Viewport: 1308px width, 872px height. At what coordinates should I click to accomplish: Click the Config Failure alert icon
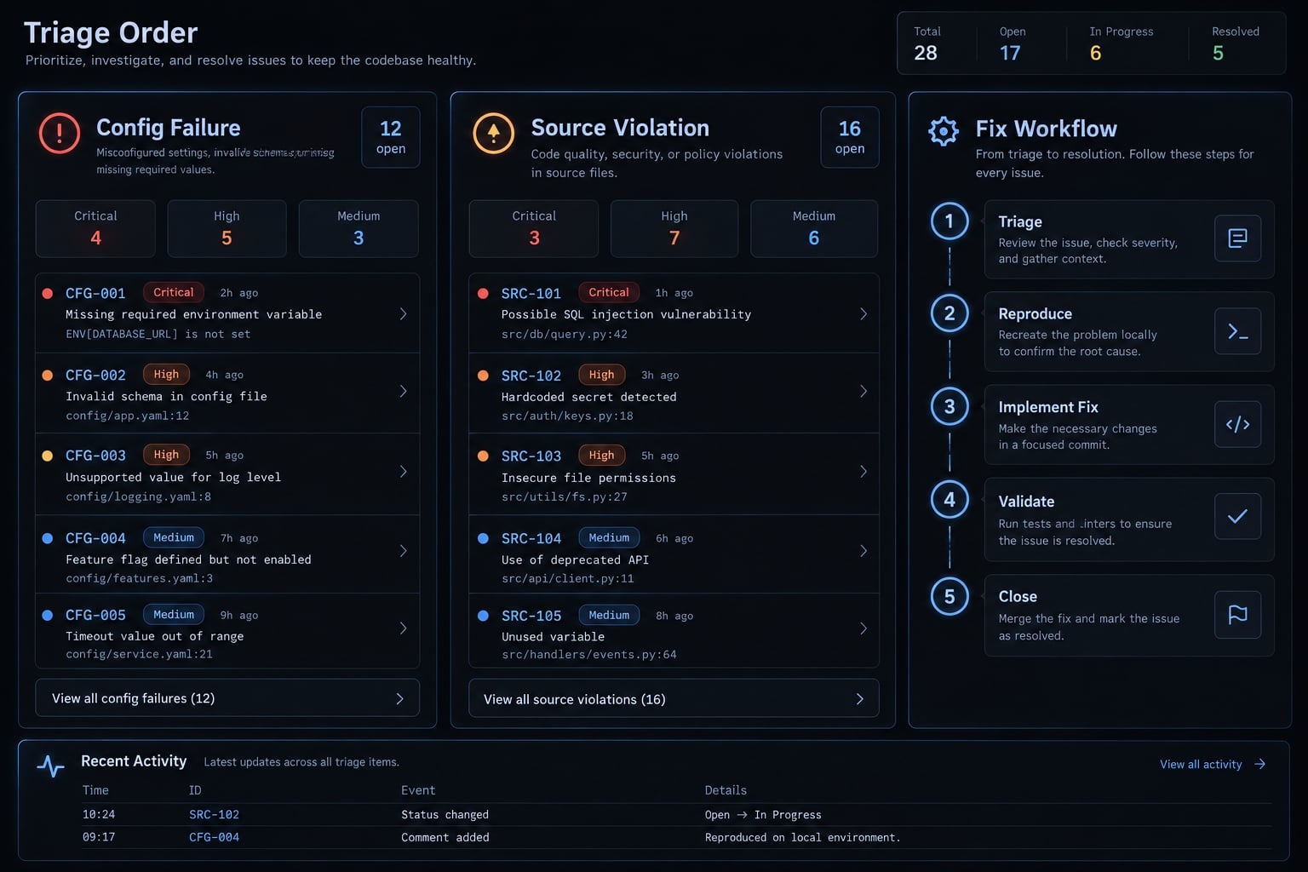tap(60, 133)
